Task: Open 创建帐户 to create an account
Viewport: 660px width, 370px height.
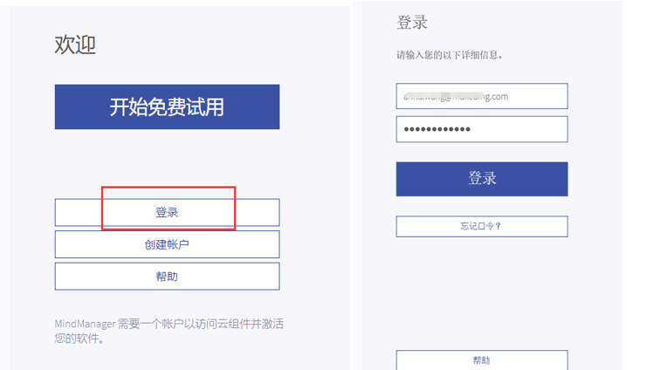Action: coord(167,244)
